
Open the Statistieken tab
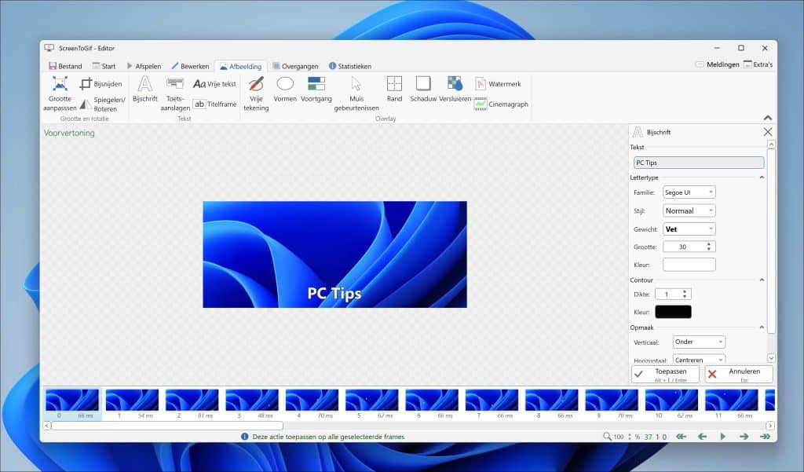click(350, 66)
